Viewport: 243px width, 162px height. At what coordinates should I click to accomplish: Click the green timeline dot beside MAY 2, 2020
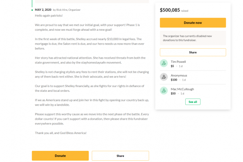pos(32,10)
